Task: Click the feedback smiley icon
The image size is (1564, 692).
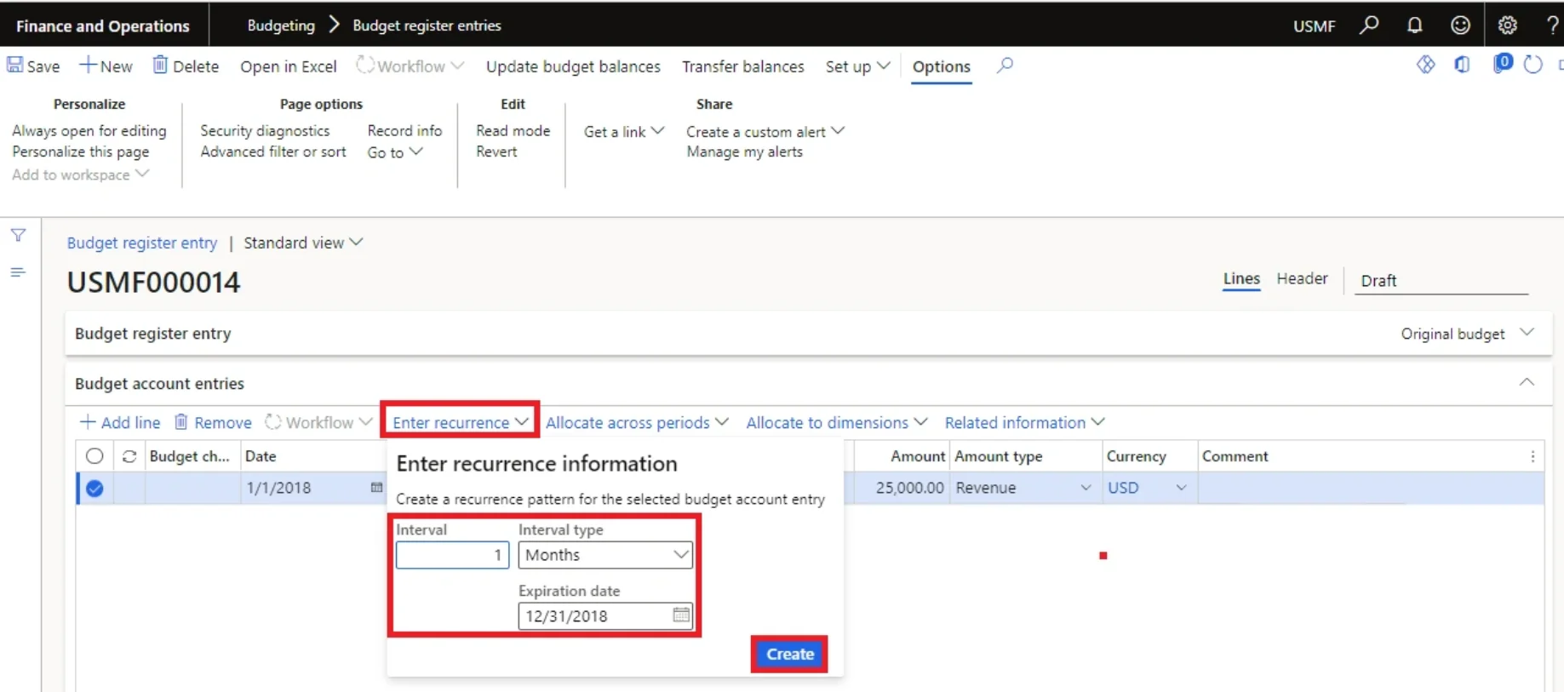Action: coord(1460,25)
